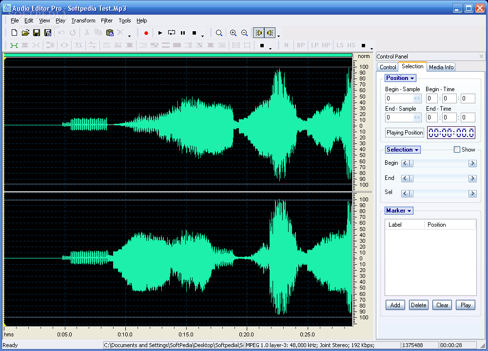Viewport: 488px width, 351px height.
Task: Switch to the Media Info tab
Action: click(441, 67)
